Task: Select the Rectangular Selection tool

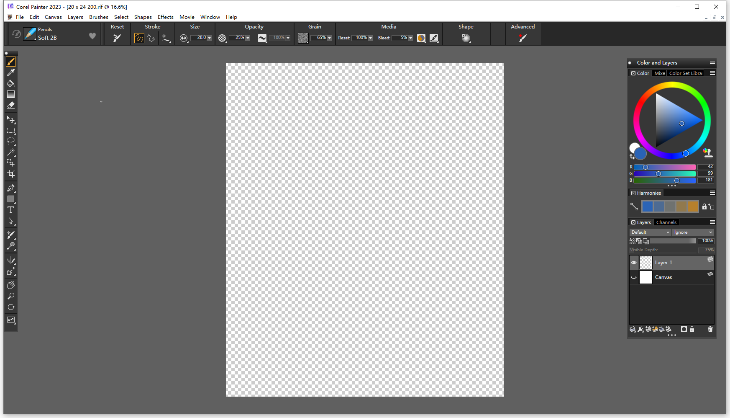Action: coord(11,131)
